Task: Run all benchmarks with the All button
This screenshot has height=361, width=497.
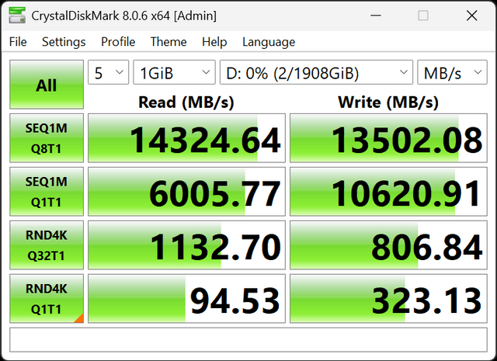Action: coord(47,85)
